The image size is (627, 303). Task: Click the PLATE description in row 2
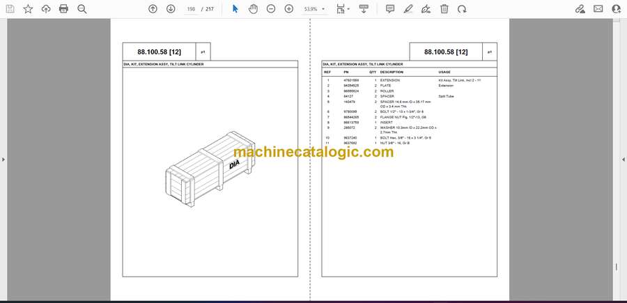[x=385, y=86]
